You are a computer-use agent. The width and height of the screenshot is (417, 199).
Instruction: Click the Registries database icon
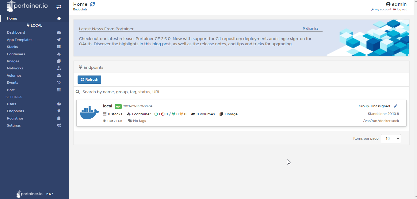click(x=59, y=118)
